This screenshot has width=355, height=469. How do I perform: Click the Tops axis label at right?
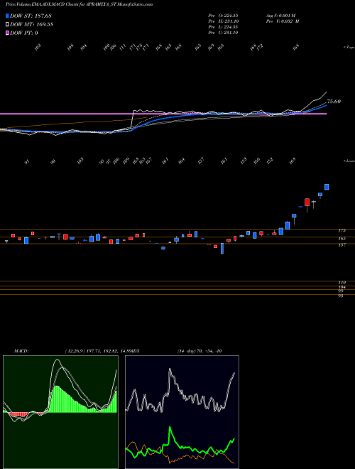(349, 48)
